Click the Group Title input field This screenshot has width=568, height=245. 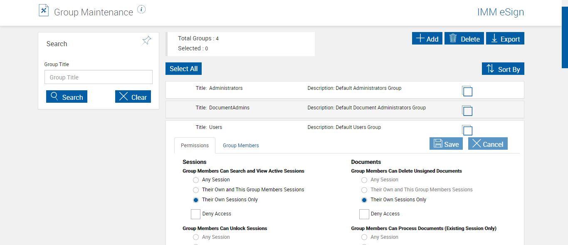pyautogui.click(x=99, y=77)
